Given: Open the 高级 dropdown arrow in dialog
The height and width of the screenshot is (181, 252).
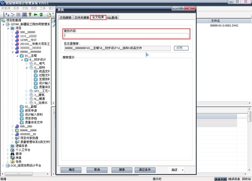Looking at the screenshot, I should pos(183,170).
